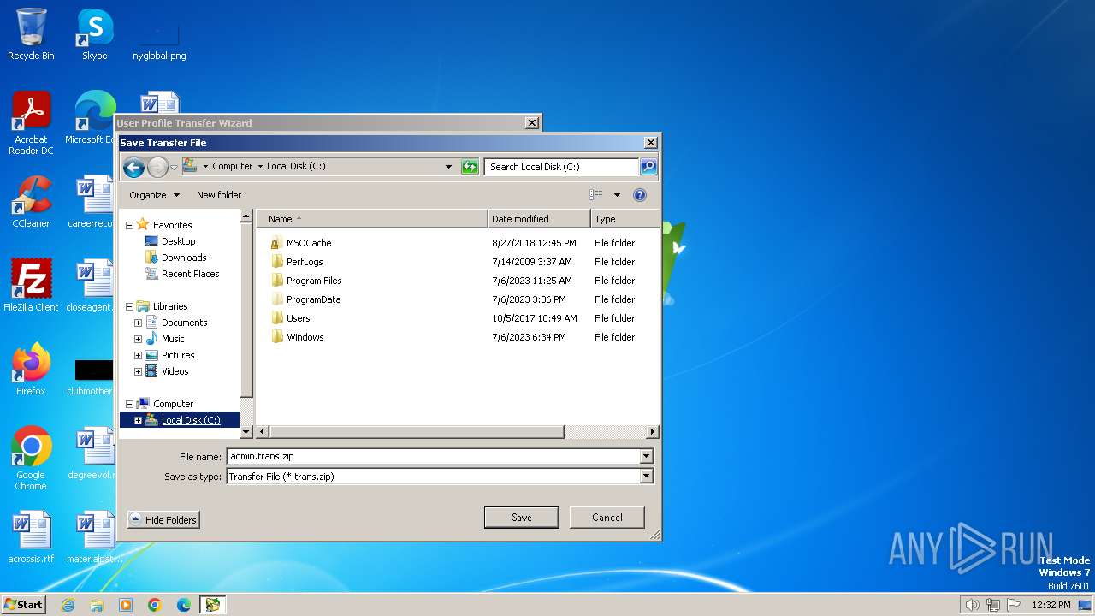The height and width of the screenshot is (616, 1095).
Task: Open the Organize menu
Action: [x=154, y=195]
